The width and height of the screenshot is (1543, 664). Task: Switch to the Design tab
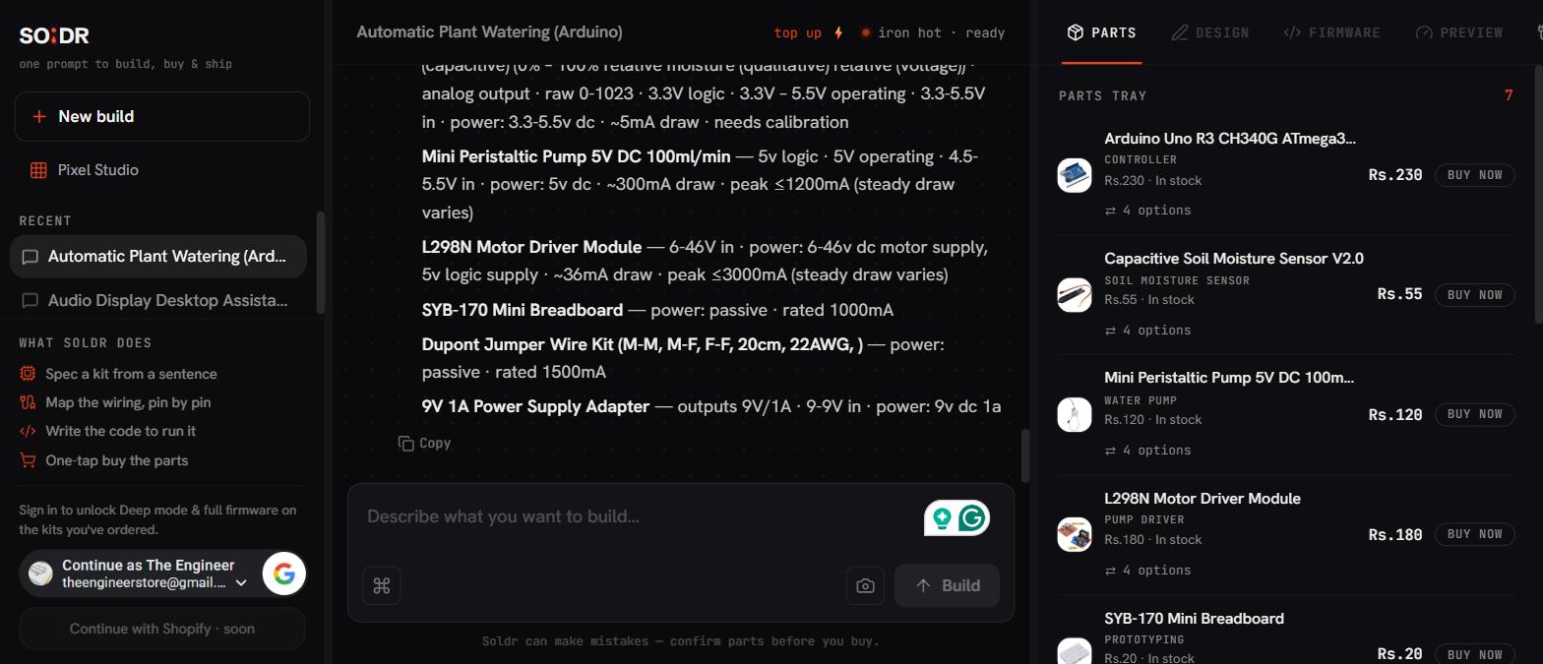coord(1210,32)
